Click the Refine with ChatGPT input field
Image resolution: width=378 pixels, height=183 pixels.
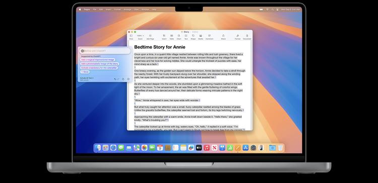pos(105,51)
